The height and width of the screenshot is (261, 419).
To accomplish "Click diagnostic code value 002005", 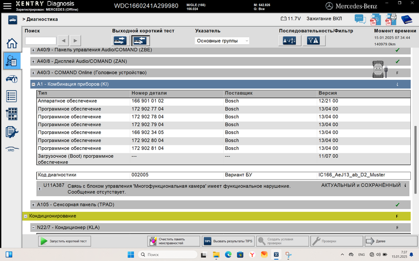I will click(140, 175).
